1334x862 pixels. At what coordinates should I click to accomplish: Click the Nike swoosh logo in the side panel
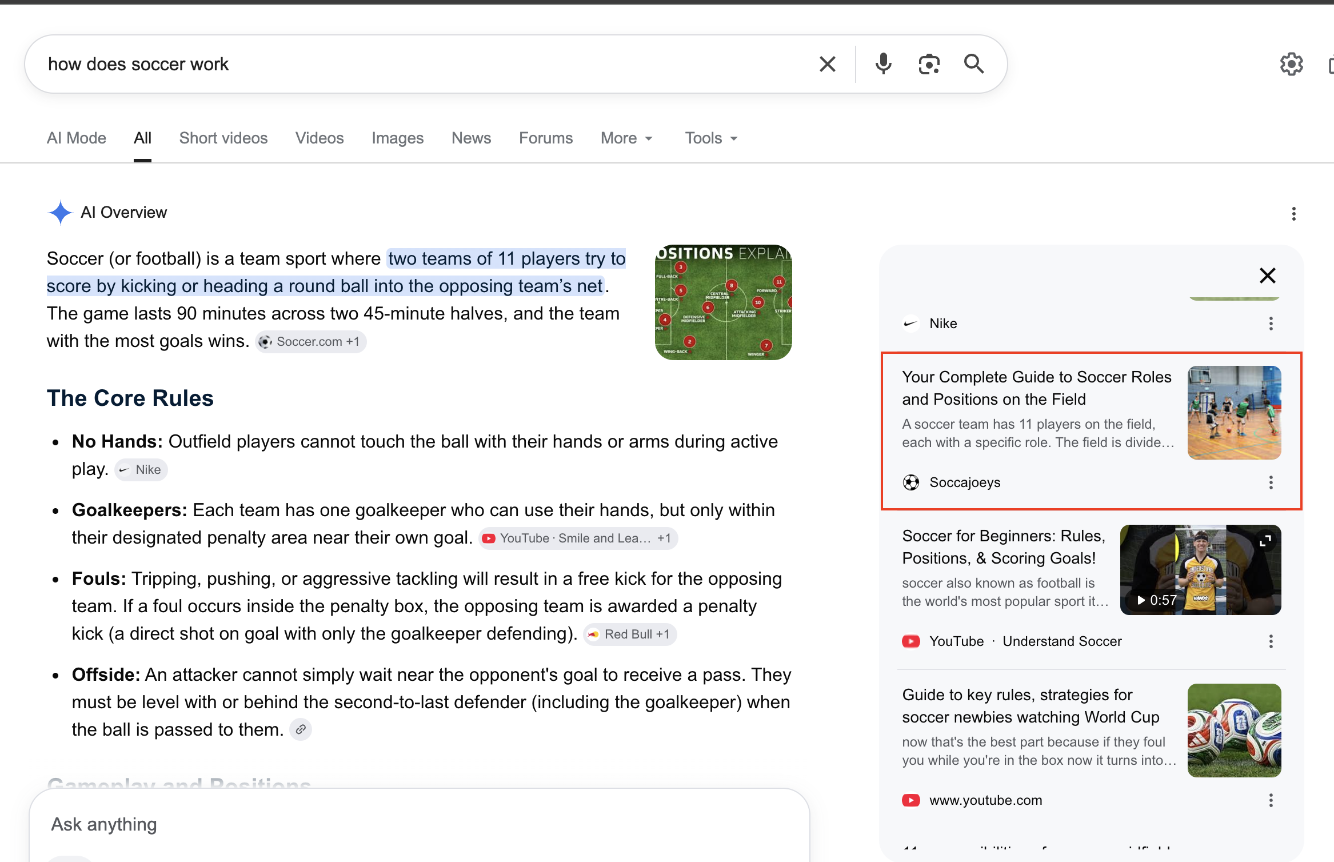point(911,324)
